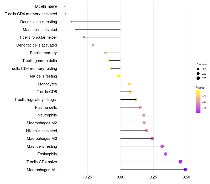210x184 pixels.
Task: Click the Neutrophils data point
Action: pos(144,115)
